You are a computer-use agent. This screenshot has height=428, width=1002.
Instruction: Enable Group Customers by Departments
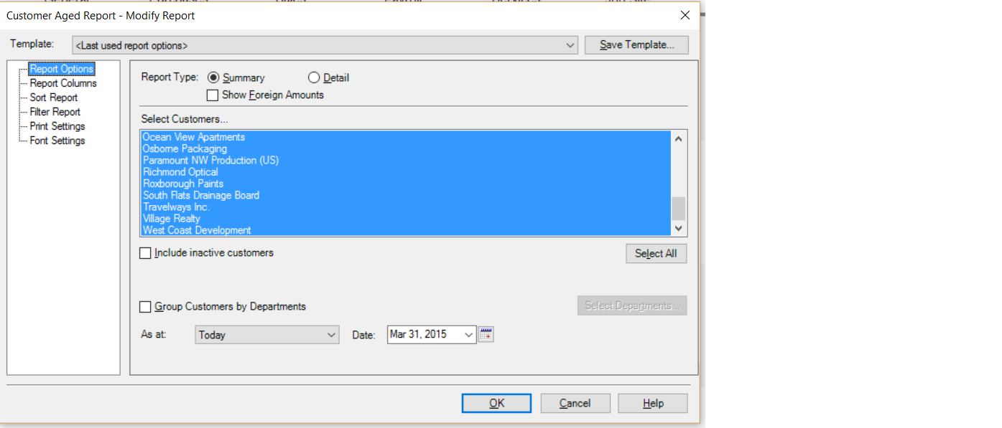pyautogui.click(x=145, y=307)
